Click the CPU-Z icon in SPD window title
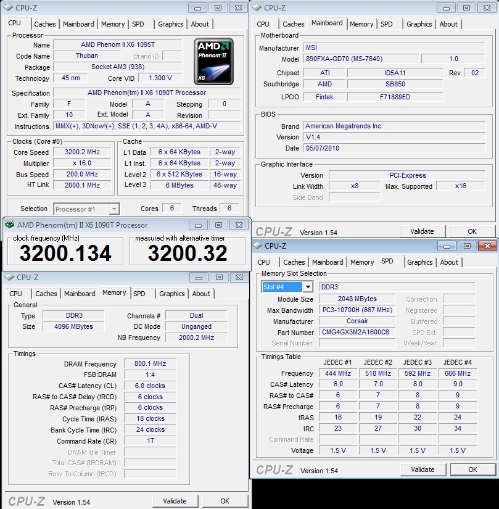This screenshot has width=499, height=509. click(x=257, y=246)
